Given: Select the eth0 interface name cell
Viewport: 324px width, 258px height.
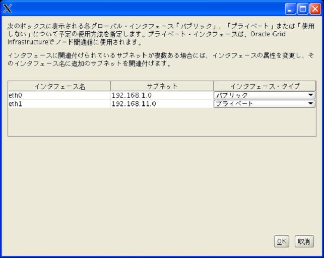Looking at the screenshot, I should [59, 95].
